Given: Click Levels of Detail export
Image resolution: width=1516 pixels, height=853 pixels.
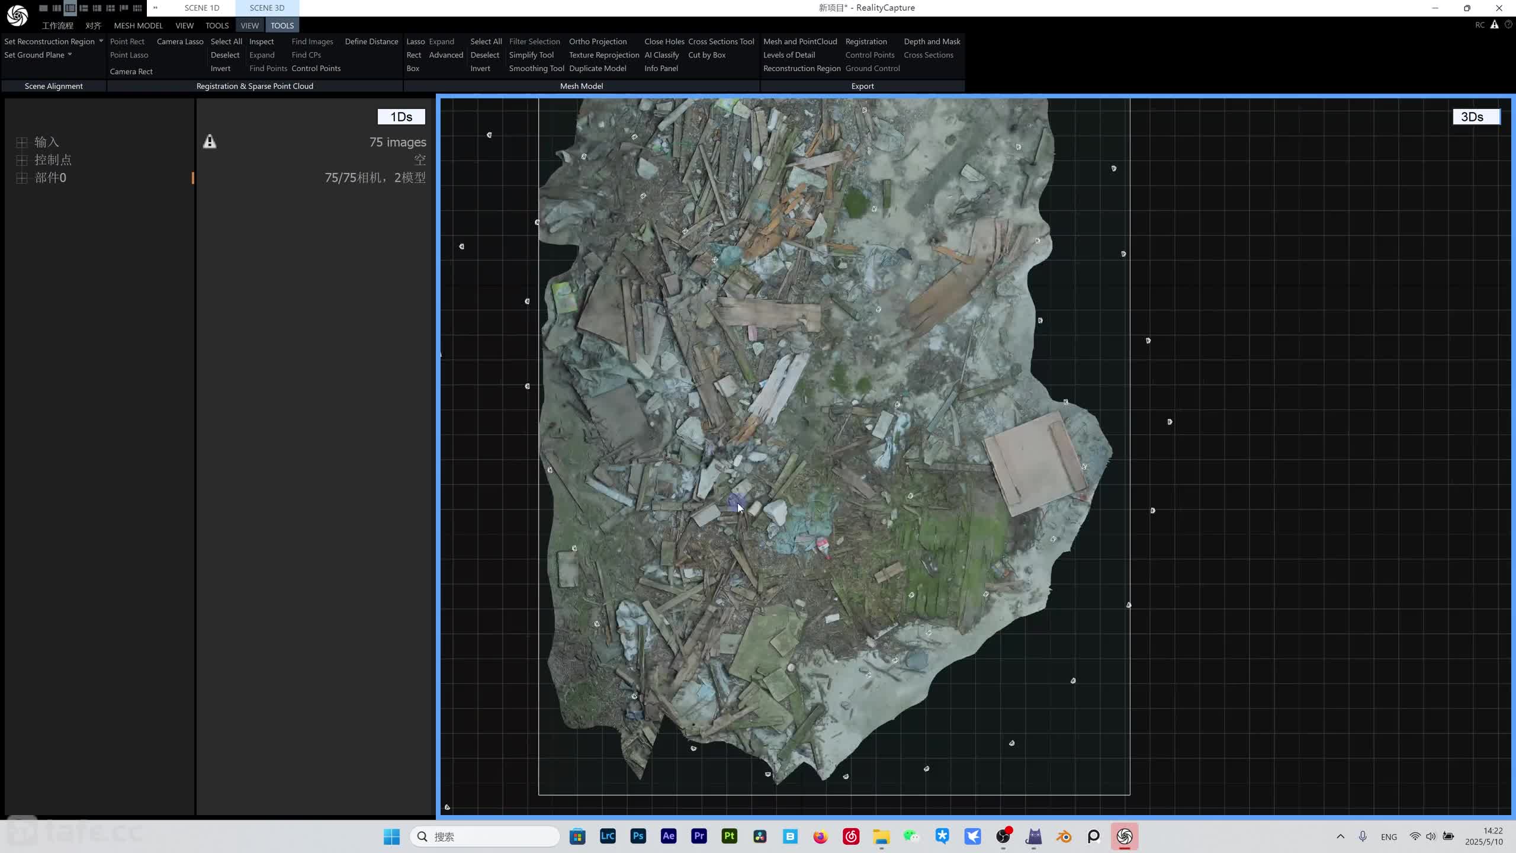Looking at the screenshot, I should (789, 55).
